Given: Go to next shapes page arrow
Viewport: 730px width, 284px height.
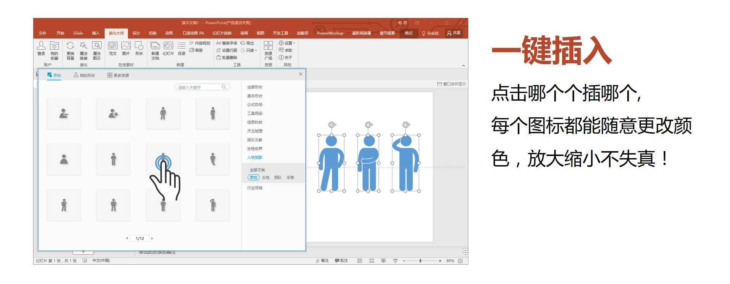Looking at the screenshot, I should [152, 238].
